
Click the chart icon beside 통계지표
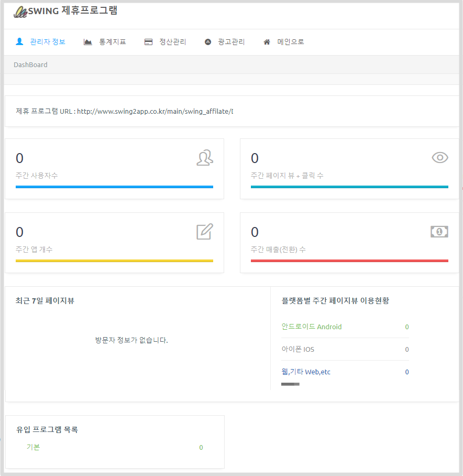coord(88,42)
